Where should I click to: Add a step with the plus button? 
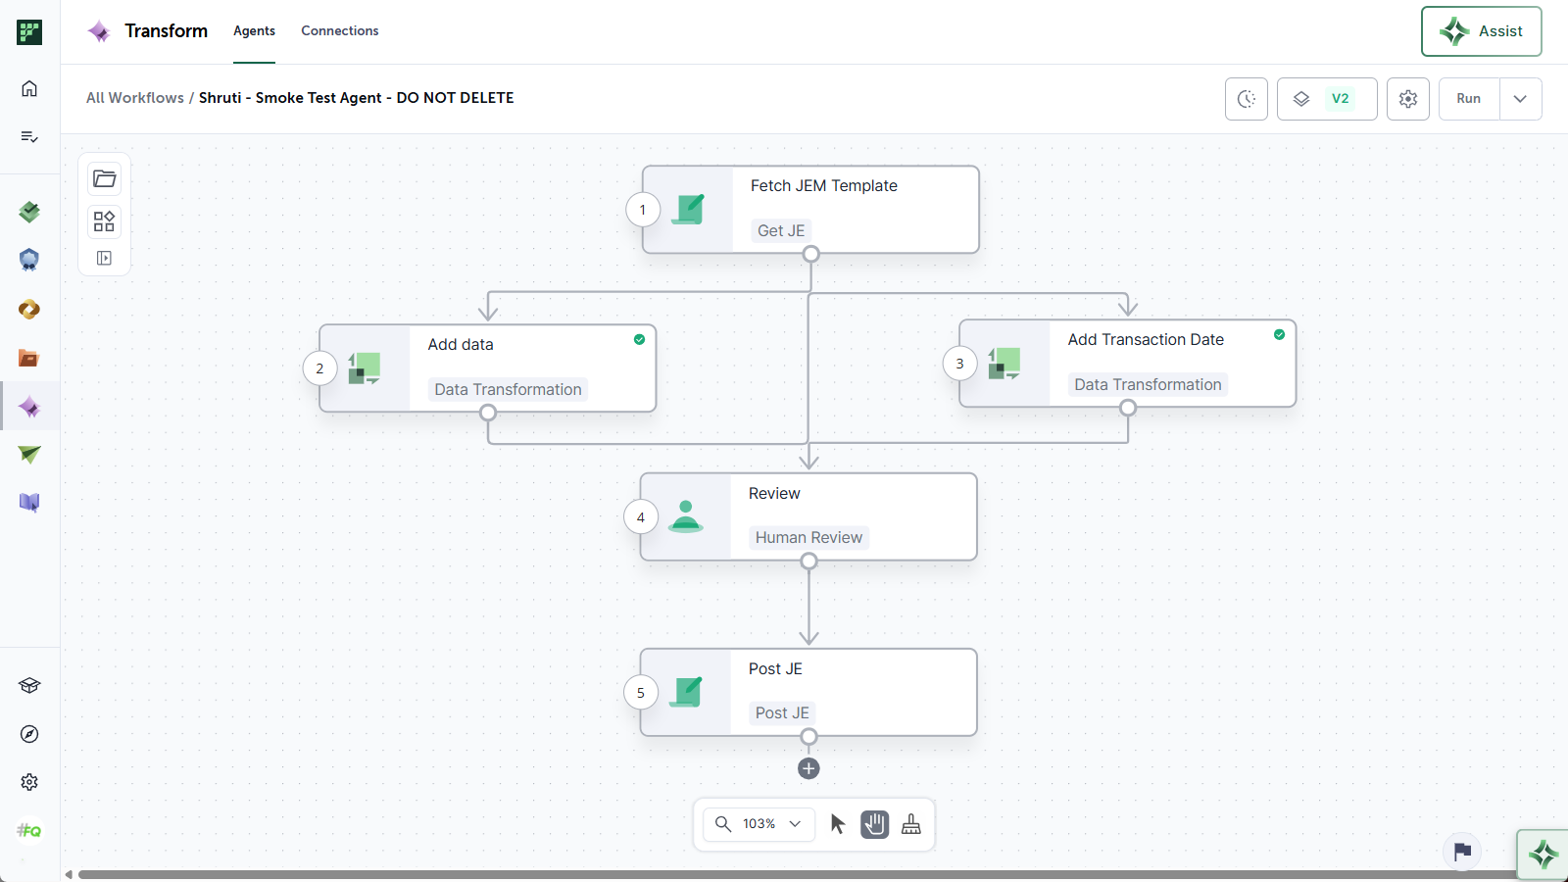point(808,769)
